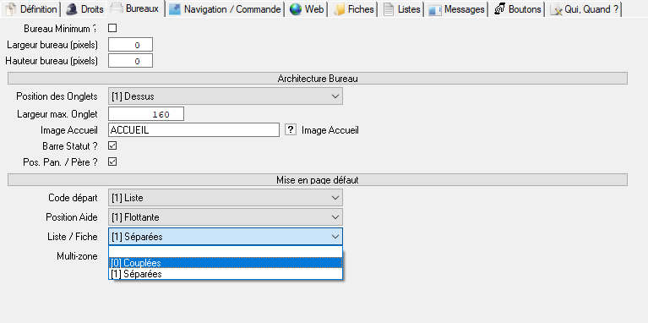Click the Listes tab page icon
Image resolution: width=648 pixels, height=323 pixels.
click(x=389, y=9)
